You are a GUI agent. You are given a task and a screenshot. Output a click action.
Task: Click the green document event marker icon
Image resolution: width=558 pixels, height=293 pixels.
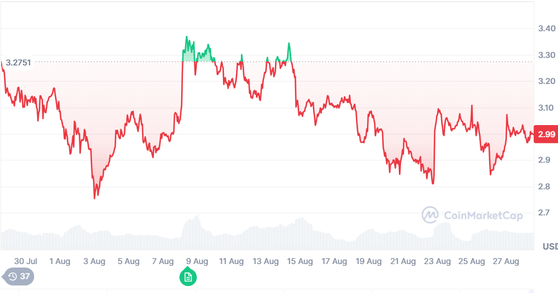(x=188, y=277)
